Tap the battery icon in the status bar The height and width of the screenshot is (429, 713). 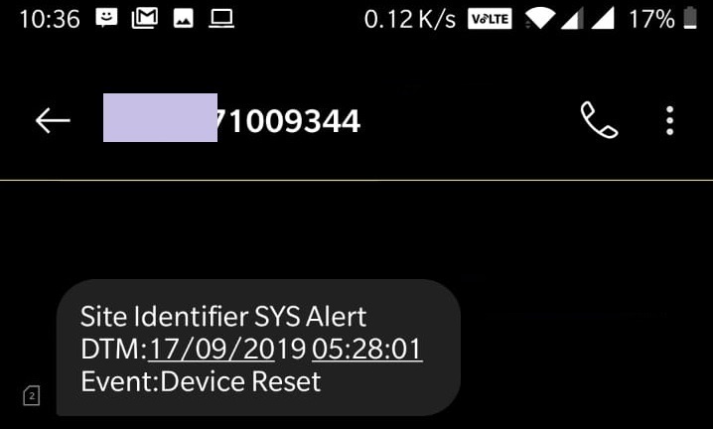coord(690,18)
